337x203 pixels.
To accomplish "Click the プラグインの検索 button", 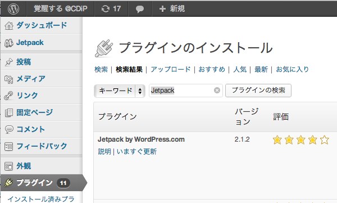I will click(x=258, y=91).
